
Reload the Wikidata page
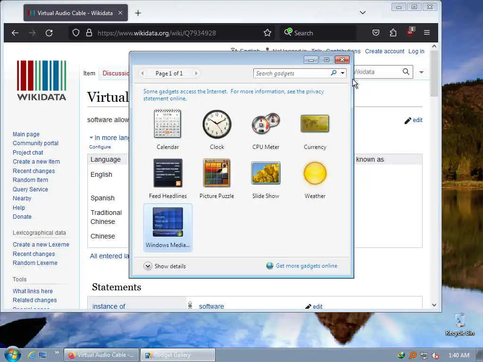click(x=49, y=33)
